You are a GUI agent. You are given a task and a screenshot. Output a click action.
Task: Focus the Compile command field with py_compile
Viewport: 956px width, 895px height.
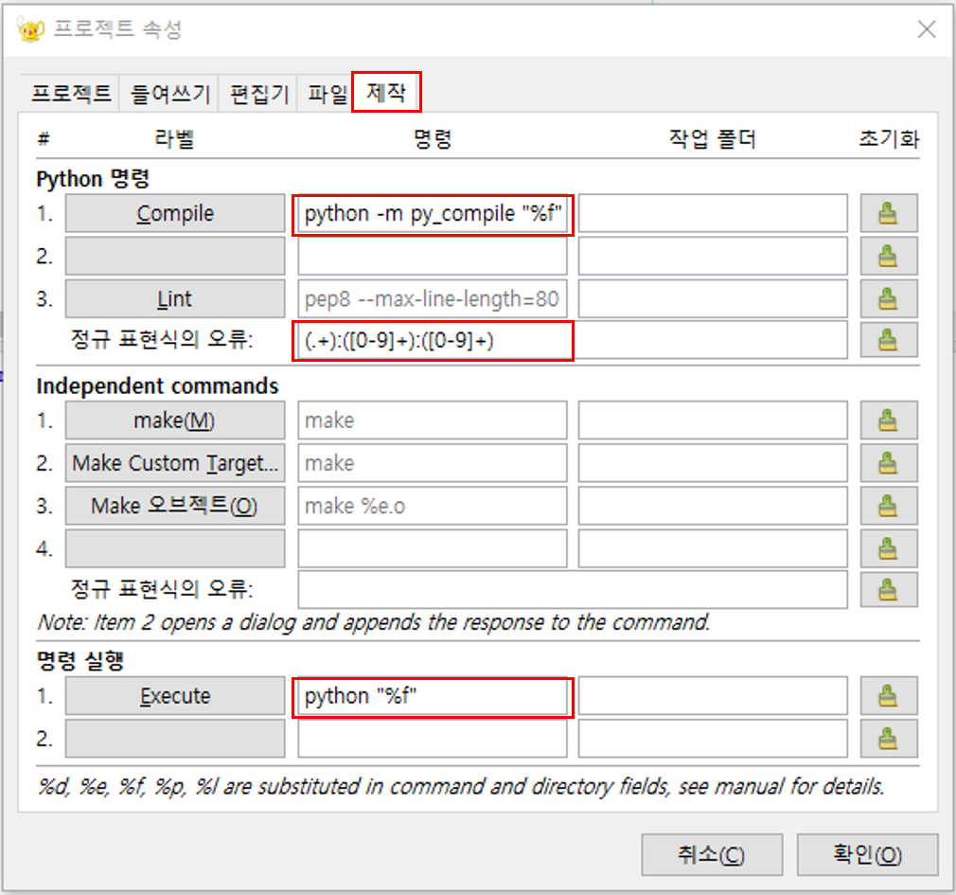coord(433,213)
